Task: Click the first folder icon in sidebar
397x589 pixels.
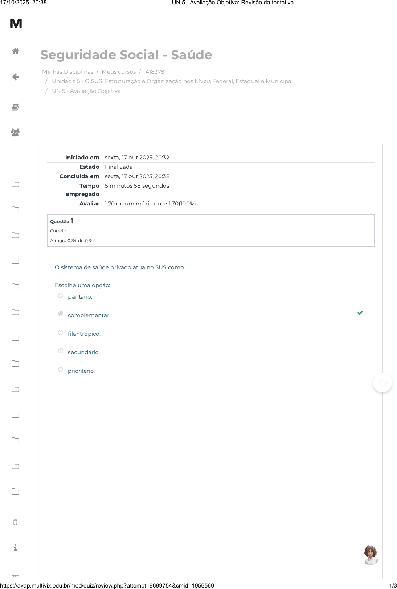Action: tap(15, 184)
